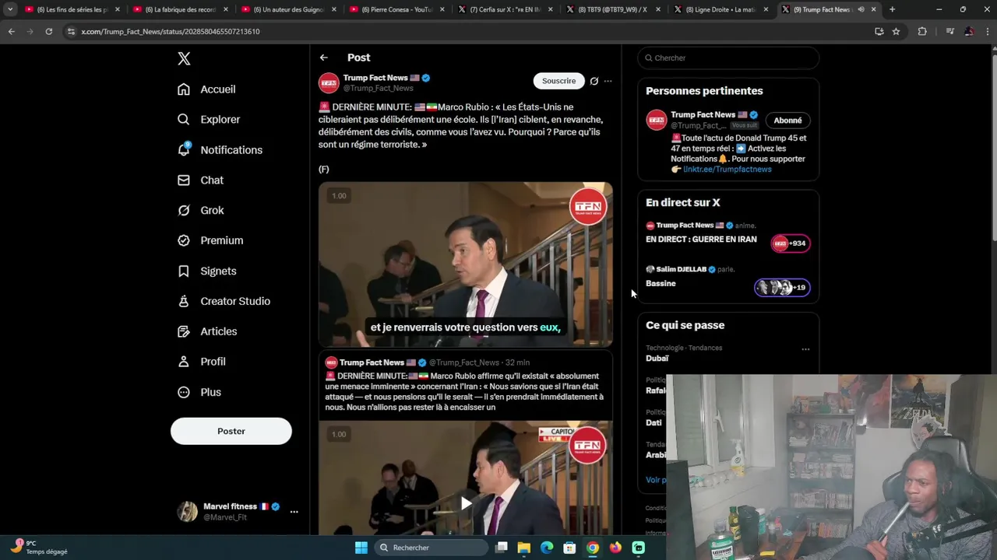Click the Souscrire button

point(558,81)
